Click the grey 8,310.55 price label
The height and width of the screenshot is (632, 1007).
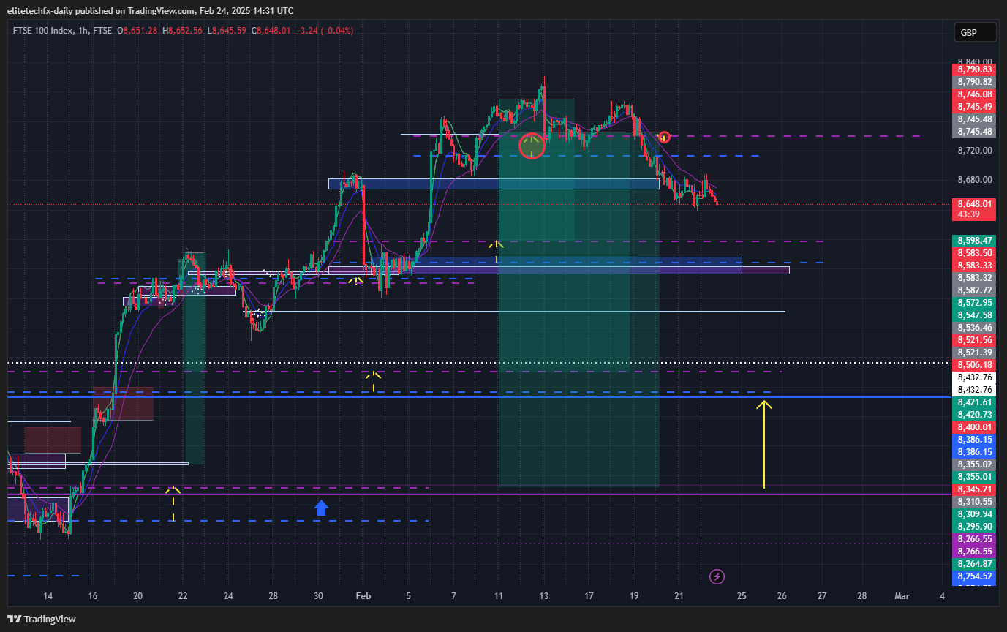point(974,502)
